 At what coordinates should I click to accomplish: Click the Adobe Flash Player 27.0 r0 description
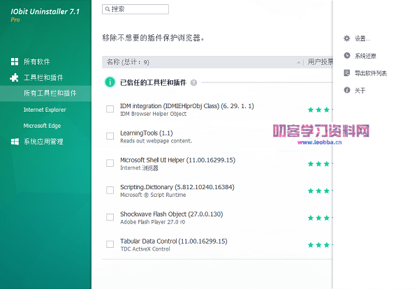152,222
